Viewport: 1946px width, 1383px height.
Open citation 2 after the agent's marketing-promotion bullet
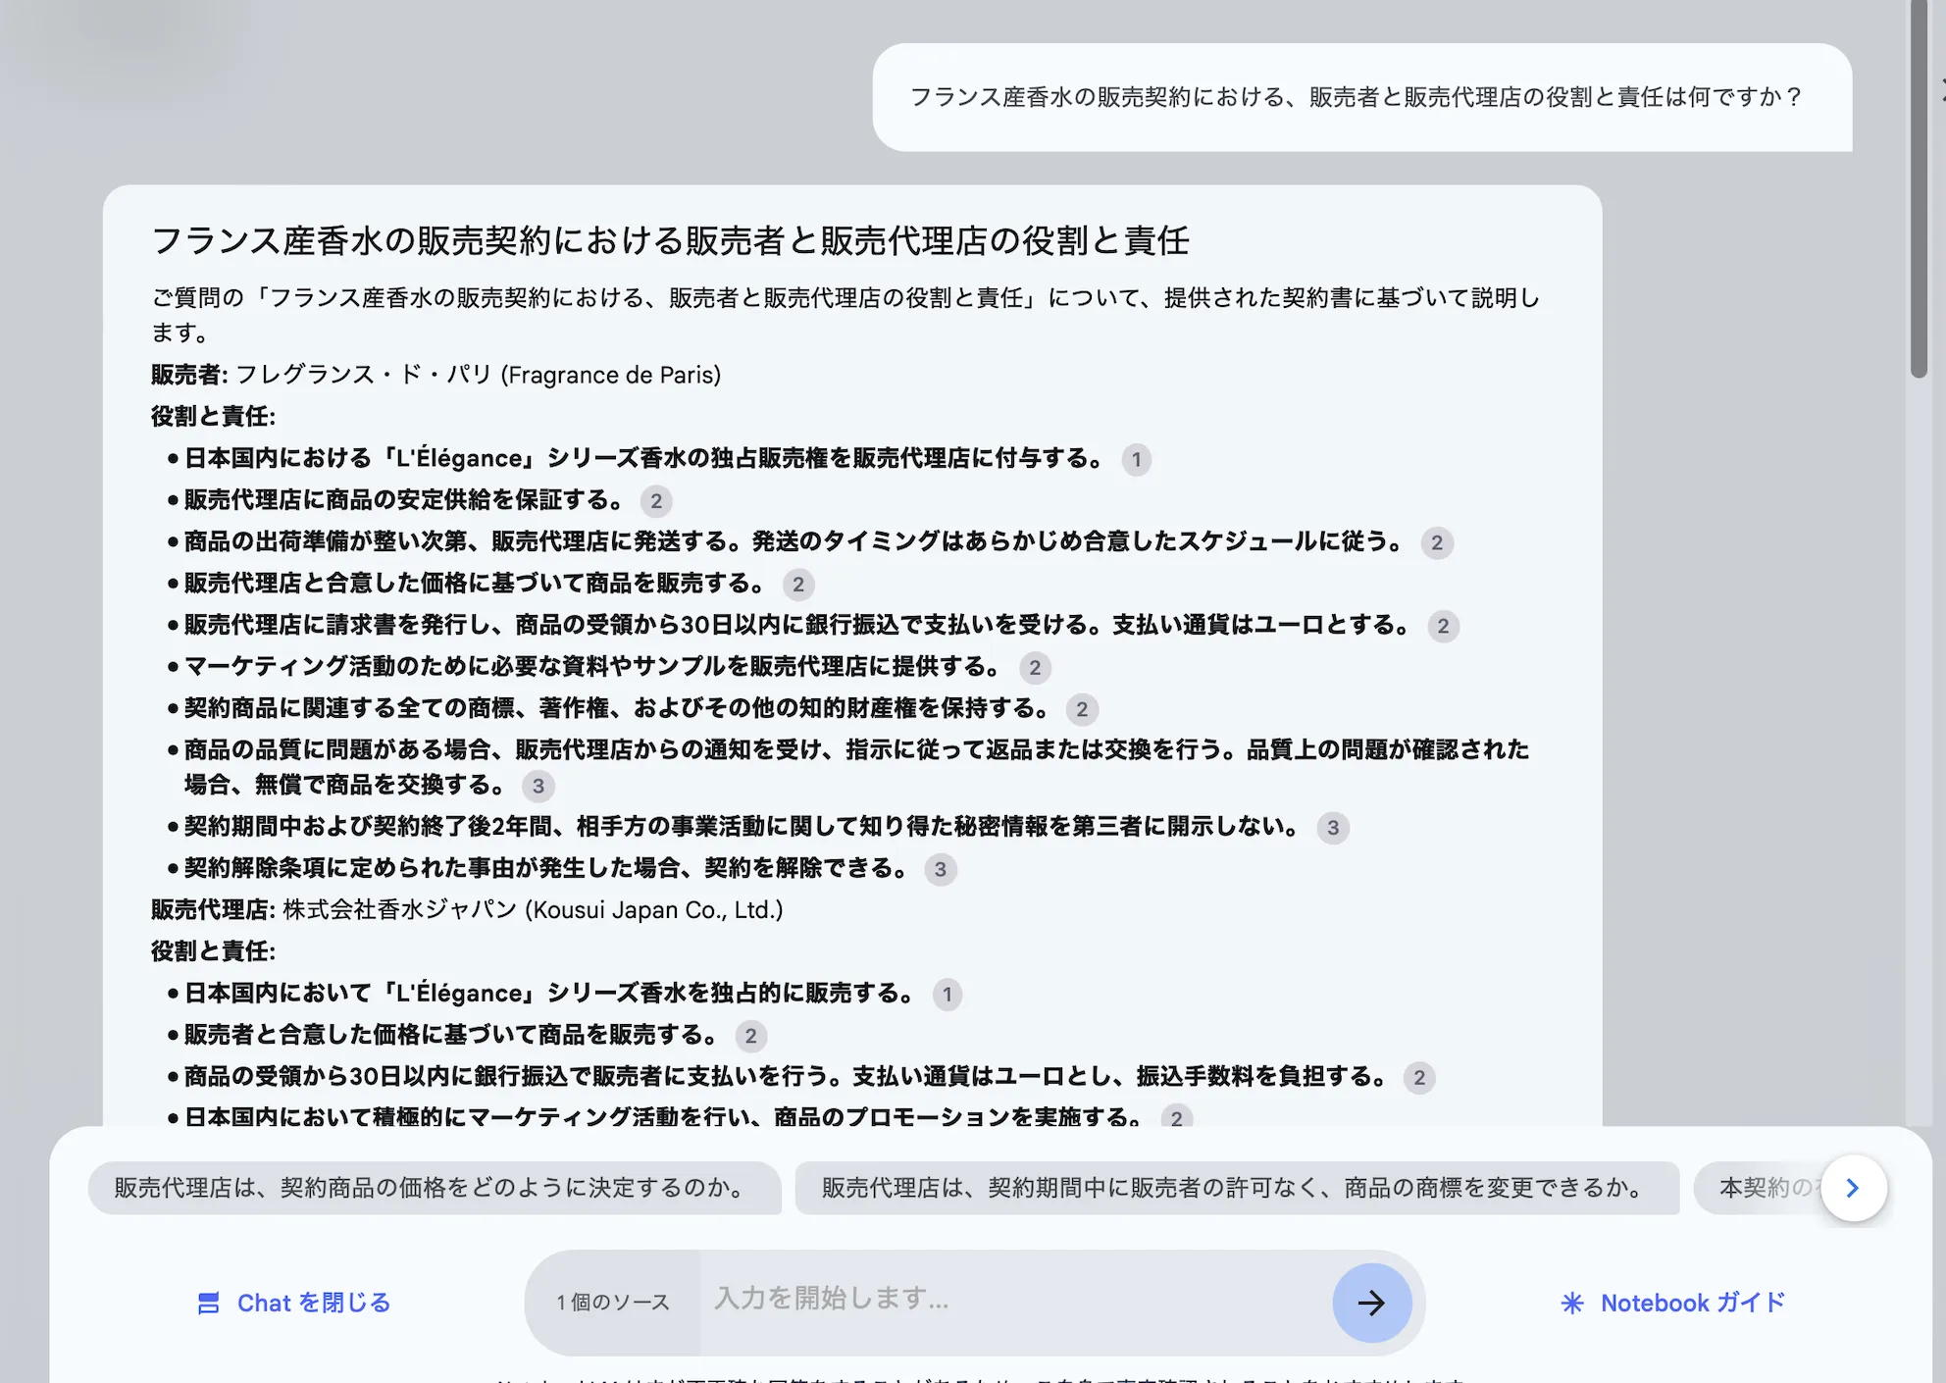(1177, 1118)
